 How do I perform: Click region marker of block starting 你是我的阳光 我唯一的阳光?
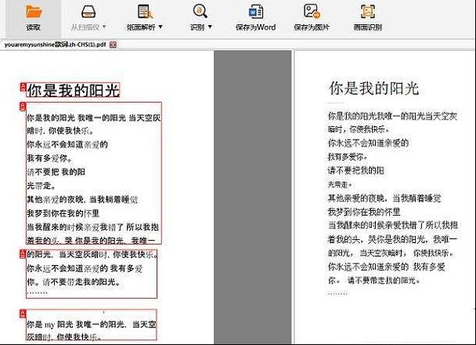(x=23, y=107)
